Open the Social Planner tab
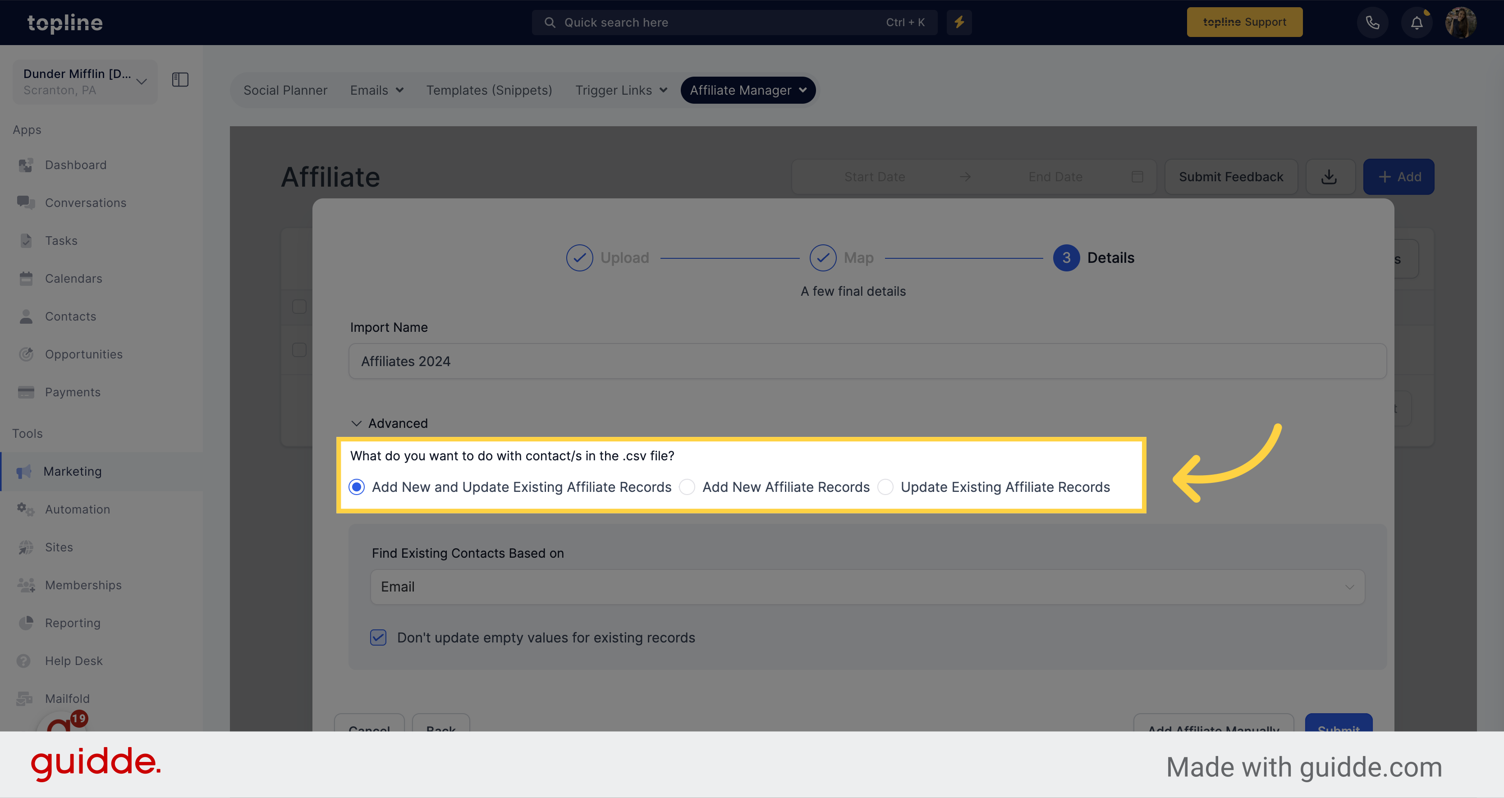The height and width of the screenshot is (798, 1504). point(285,91)
